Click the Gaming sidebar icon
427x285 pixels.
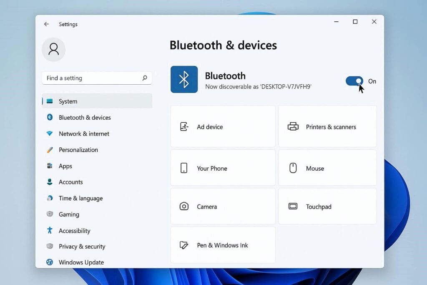point(50,214)
